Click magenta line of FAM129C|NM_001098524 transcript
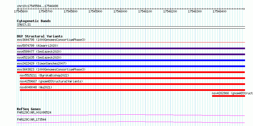Image resolution: width=253 pixels, height=126 pixels. tap(131, 115)
